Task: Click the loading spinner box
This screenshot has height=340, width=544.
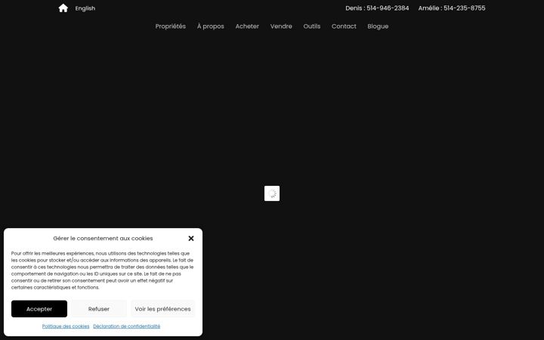Action: (x=272, y=193)
